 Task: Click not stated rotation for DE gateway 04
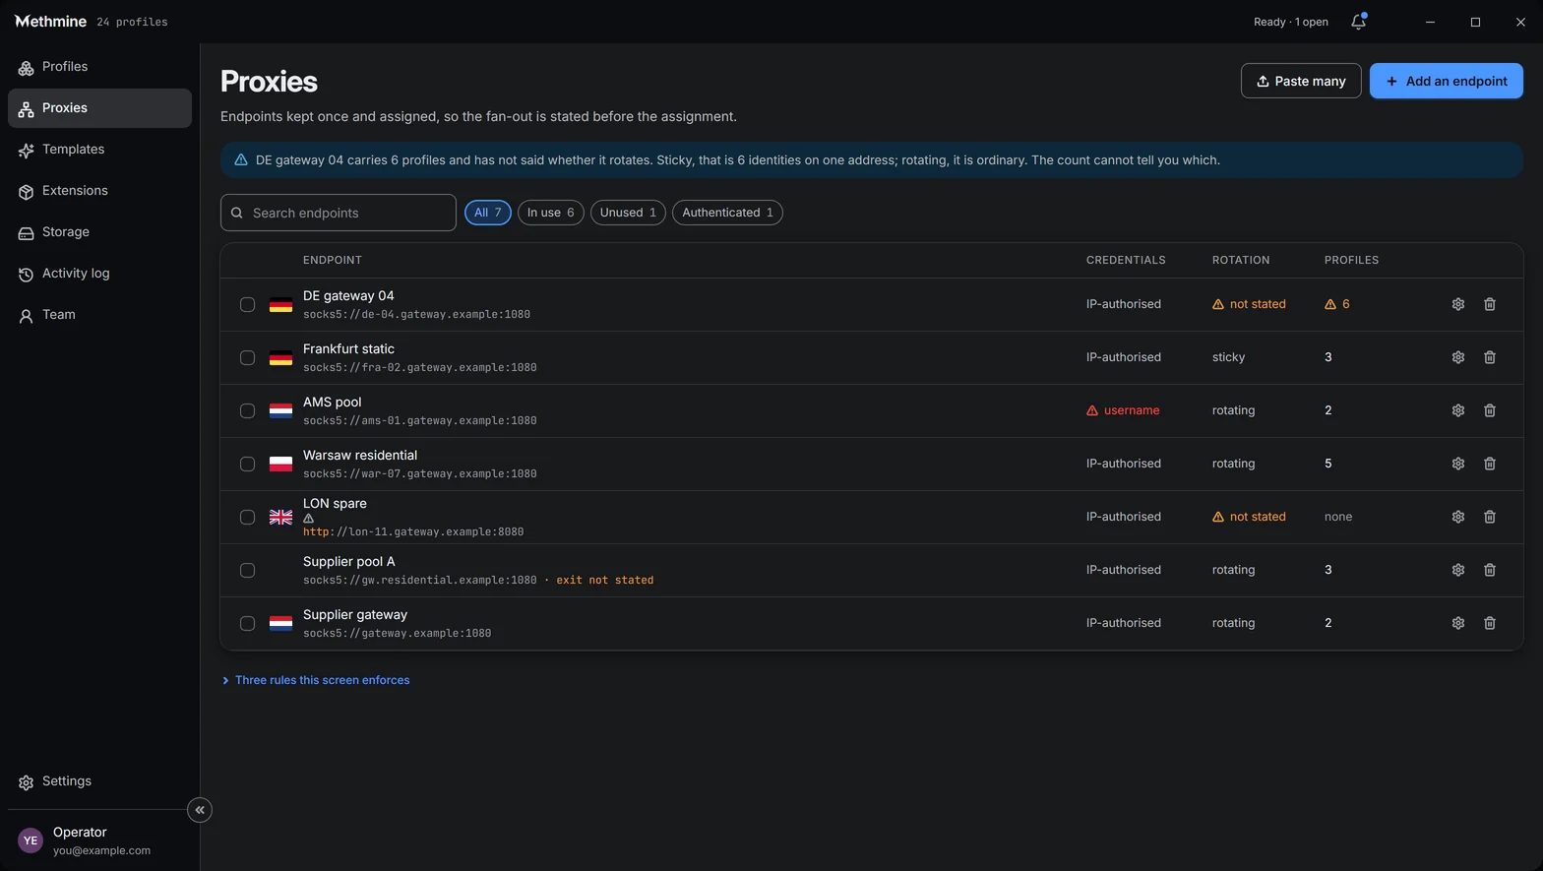point(1249,304)
